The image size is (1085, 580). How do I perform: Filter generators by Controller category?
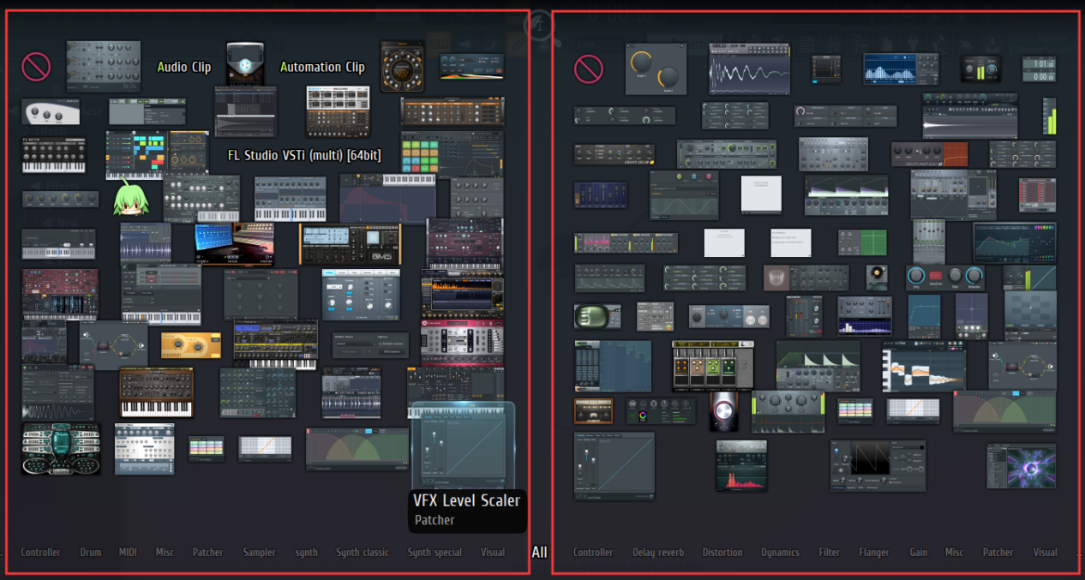click(41, 553)
